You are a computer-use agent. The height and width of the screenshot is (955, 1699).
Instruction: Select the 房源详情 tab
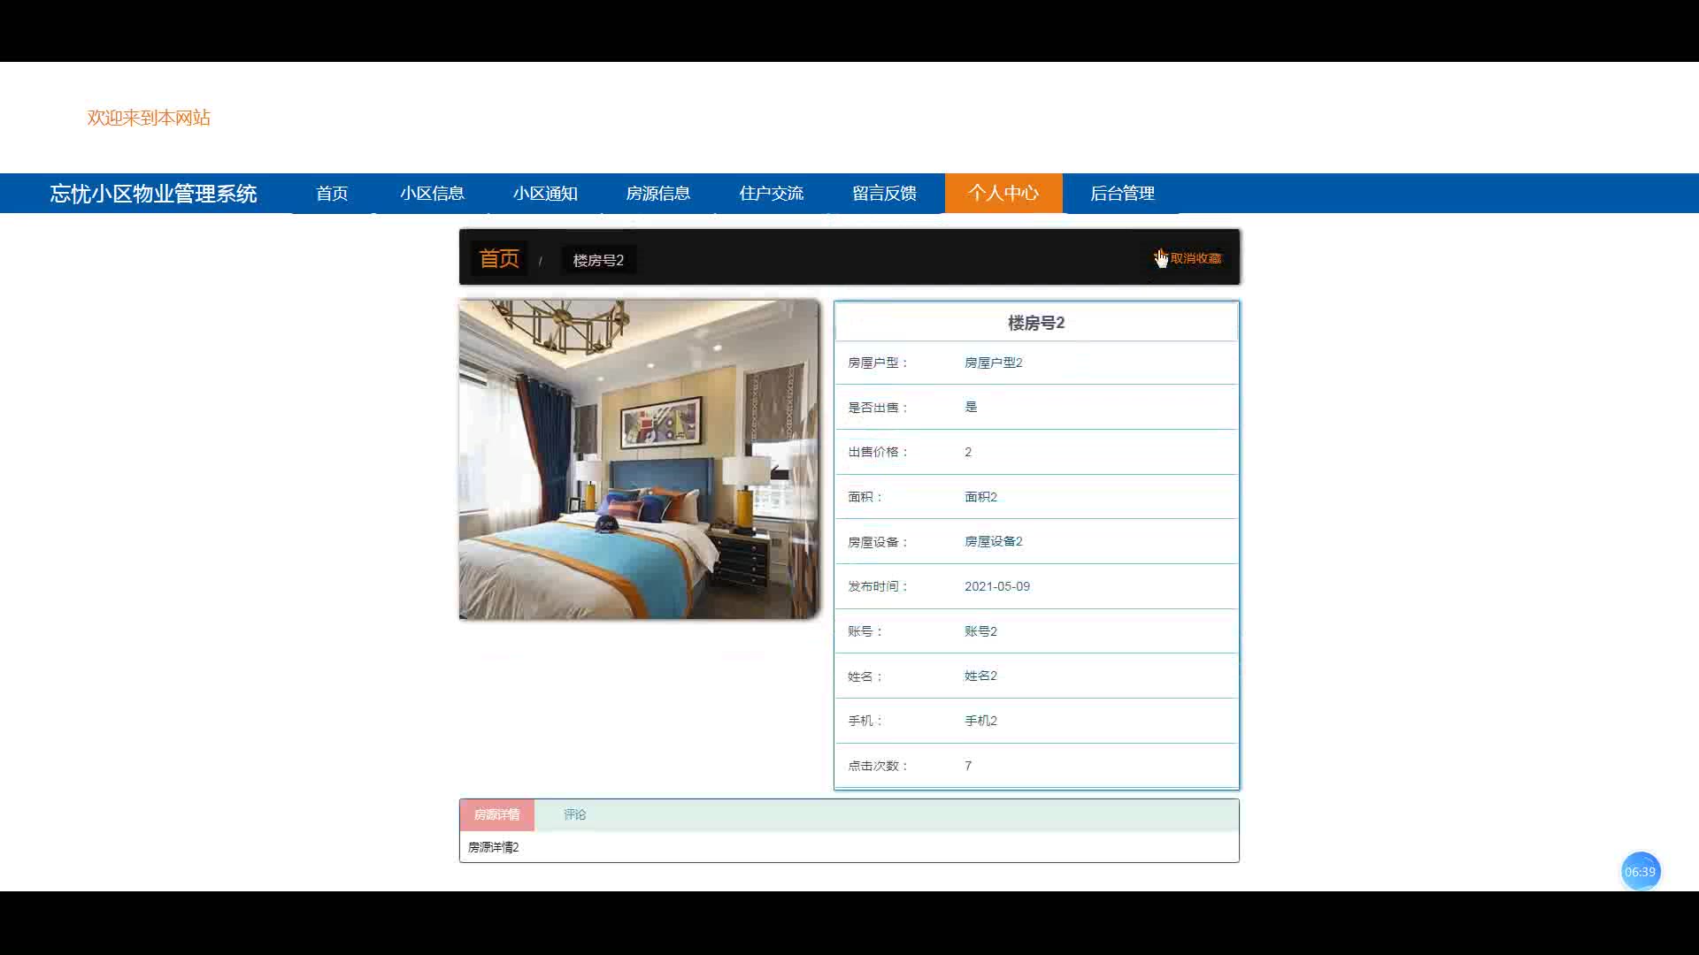(496, 814)
